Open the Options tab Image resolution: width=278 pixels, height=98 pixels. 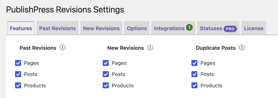click(137, 28)
